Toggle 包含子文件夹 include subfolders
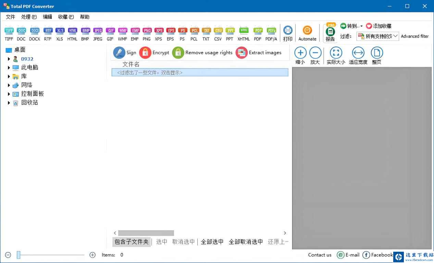 (x=132, y=242)
